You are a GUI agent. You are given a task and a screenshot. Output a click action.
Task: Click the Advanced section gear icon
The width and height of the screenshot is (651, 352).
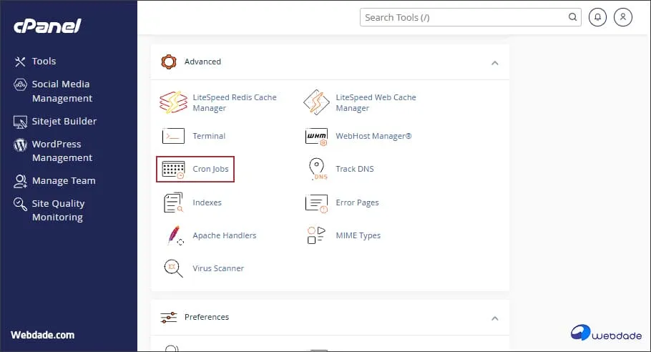point(169,62)
